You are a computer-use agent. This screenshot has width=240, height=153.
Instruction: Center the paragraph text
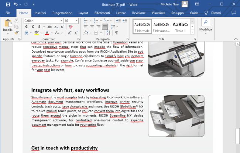92,27
